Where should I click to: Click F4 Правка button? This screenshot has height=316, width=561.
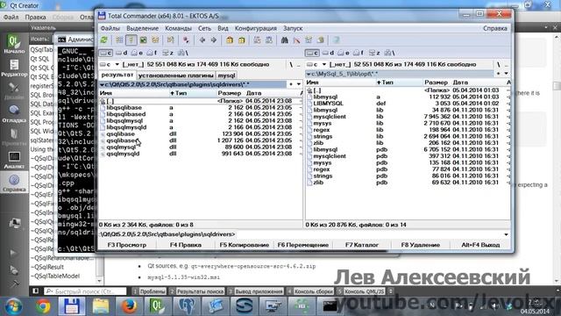(185, 245)
